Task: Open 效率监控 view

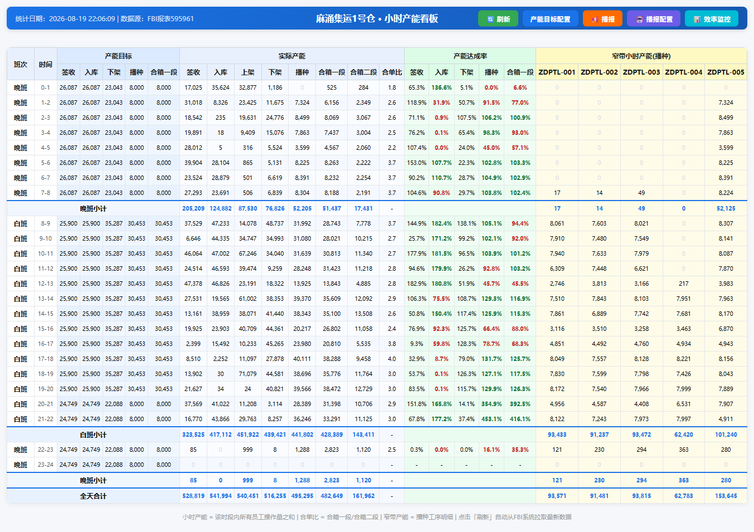Action: point(712,19)
